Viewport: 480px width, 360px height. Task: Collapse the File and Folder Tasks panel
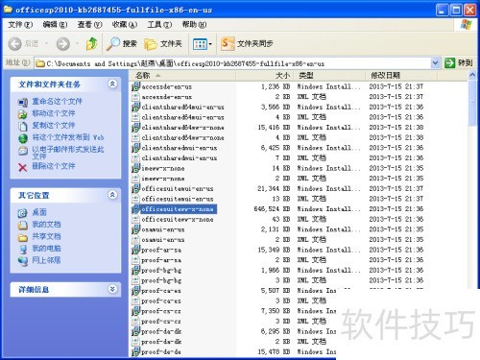click(112, 84)
